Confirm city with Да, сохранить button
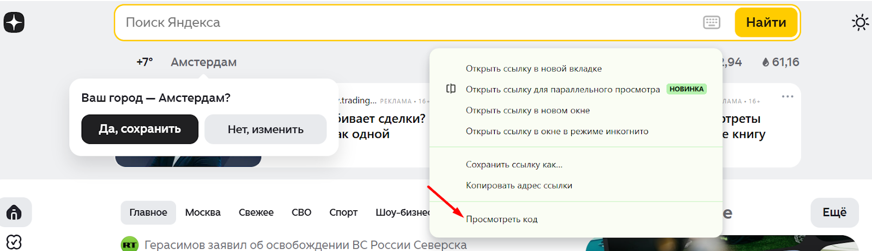The image size is (872, 251). click(140, 129)
